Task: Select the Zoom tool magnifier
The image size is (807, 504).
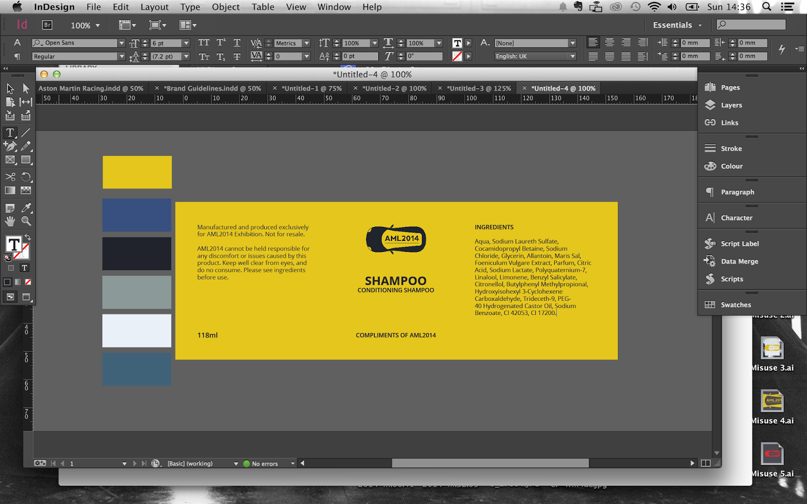Action: point(26,221)
